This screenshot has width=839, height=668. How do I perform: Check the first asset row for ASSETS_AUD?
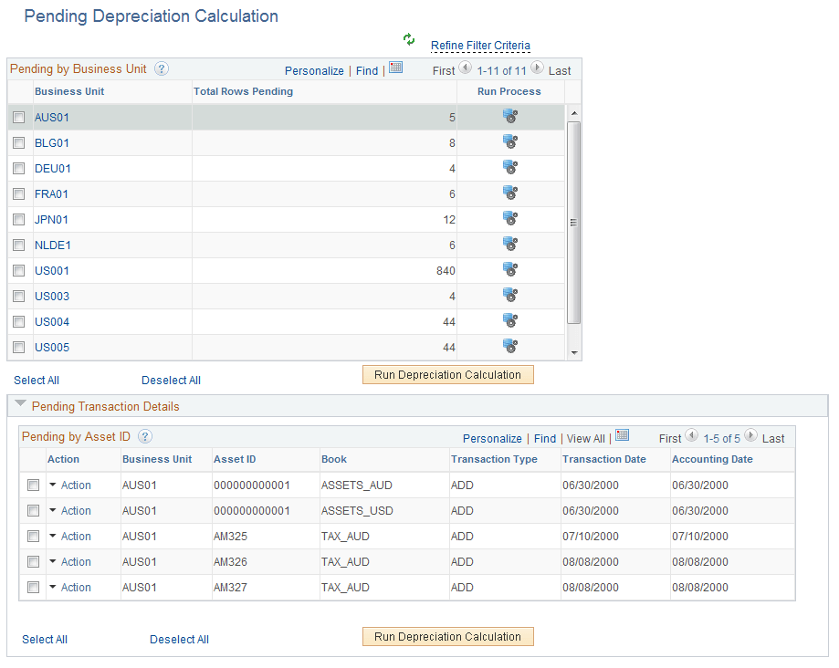pos(32,485)
